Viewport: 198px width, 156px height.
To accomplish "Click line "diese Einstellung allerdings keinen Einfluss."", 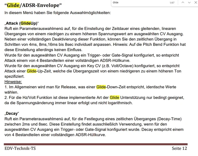I will [43, 50].
